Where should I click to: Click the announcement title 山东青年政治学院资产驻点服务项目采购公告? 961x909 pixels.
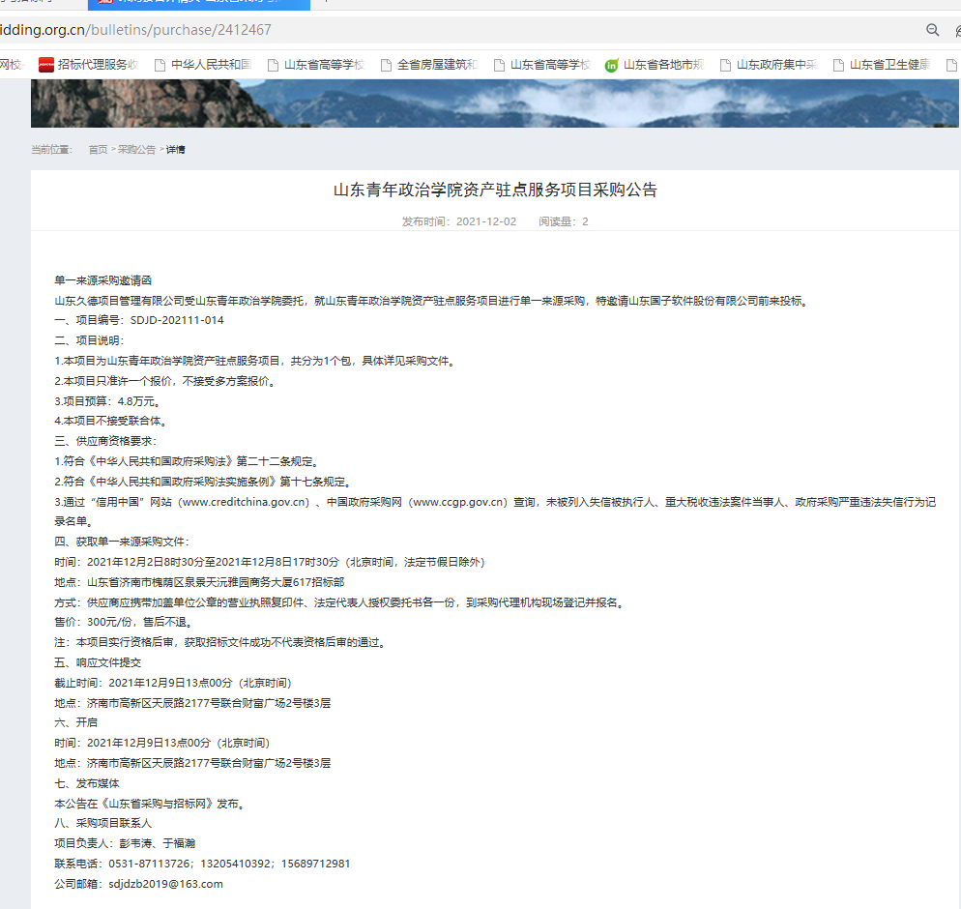(x=495, y=190)
